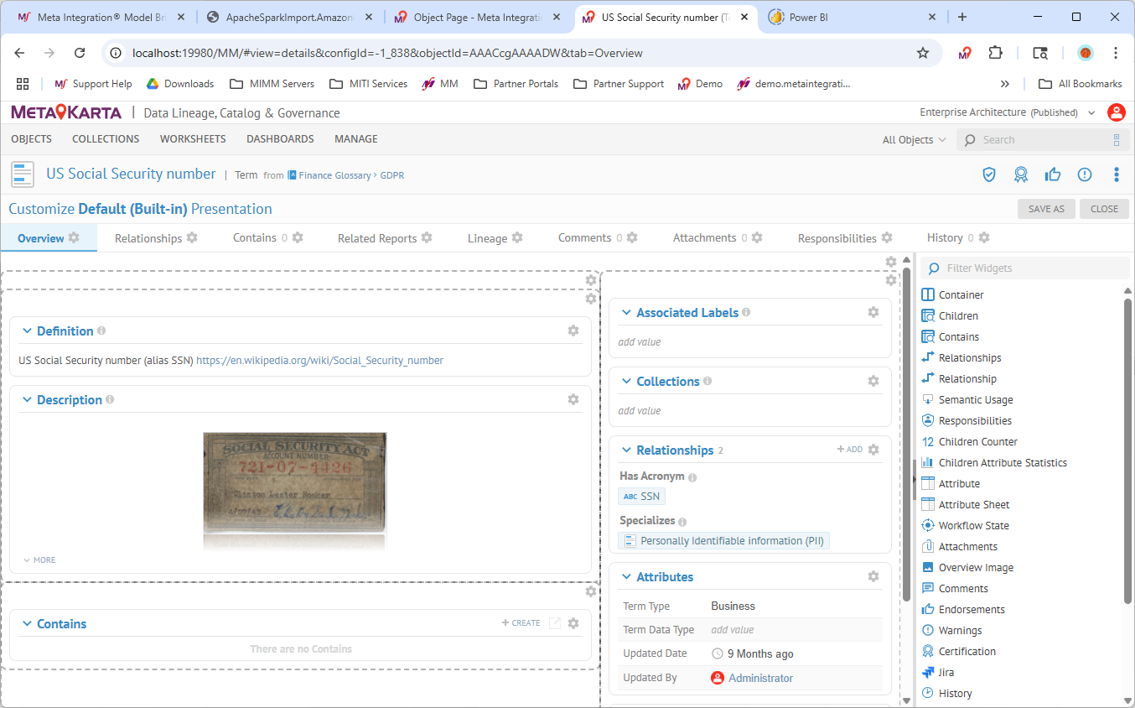Image resolution: width=1135 pixels, height=708 pixels.
Task: Click the certification ribbon icon in header
Action: (1020, 174)
